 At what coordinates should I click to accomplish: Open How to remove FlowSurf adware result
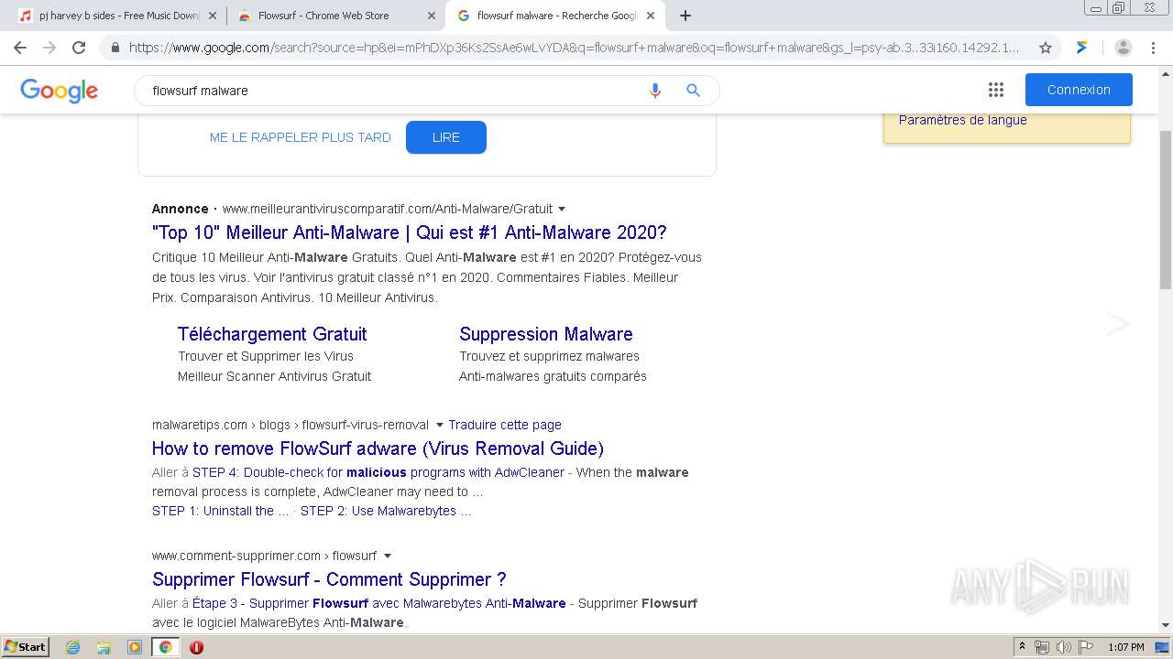378,448
